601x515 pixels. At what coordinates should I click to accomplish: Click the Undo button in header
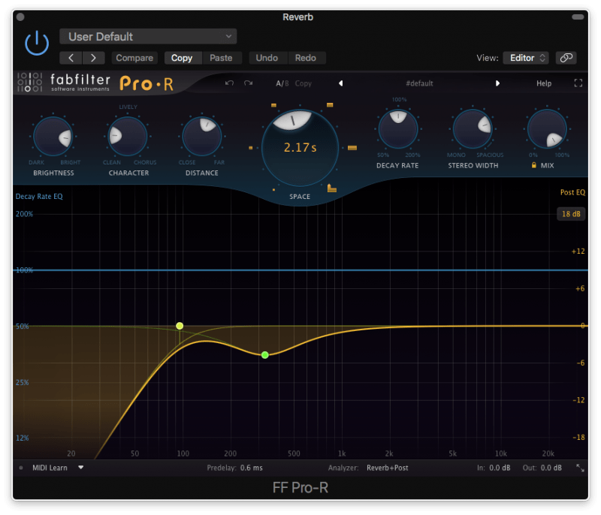point(267,58)
